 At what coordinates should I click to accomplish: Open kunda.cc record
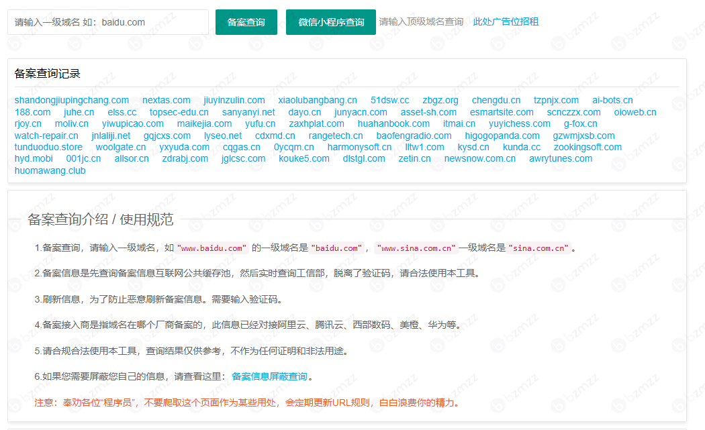(x=522, y=147)
